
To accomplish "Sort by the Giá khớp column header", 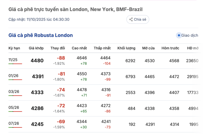I will click(x=36, y=48).
